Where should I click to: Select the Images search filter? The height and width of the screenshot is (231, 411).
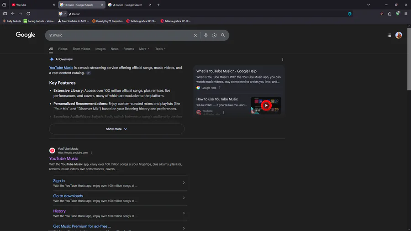point(100,49)
